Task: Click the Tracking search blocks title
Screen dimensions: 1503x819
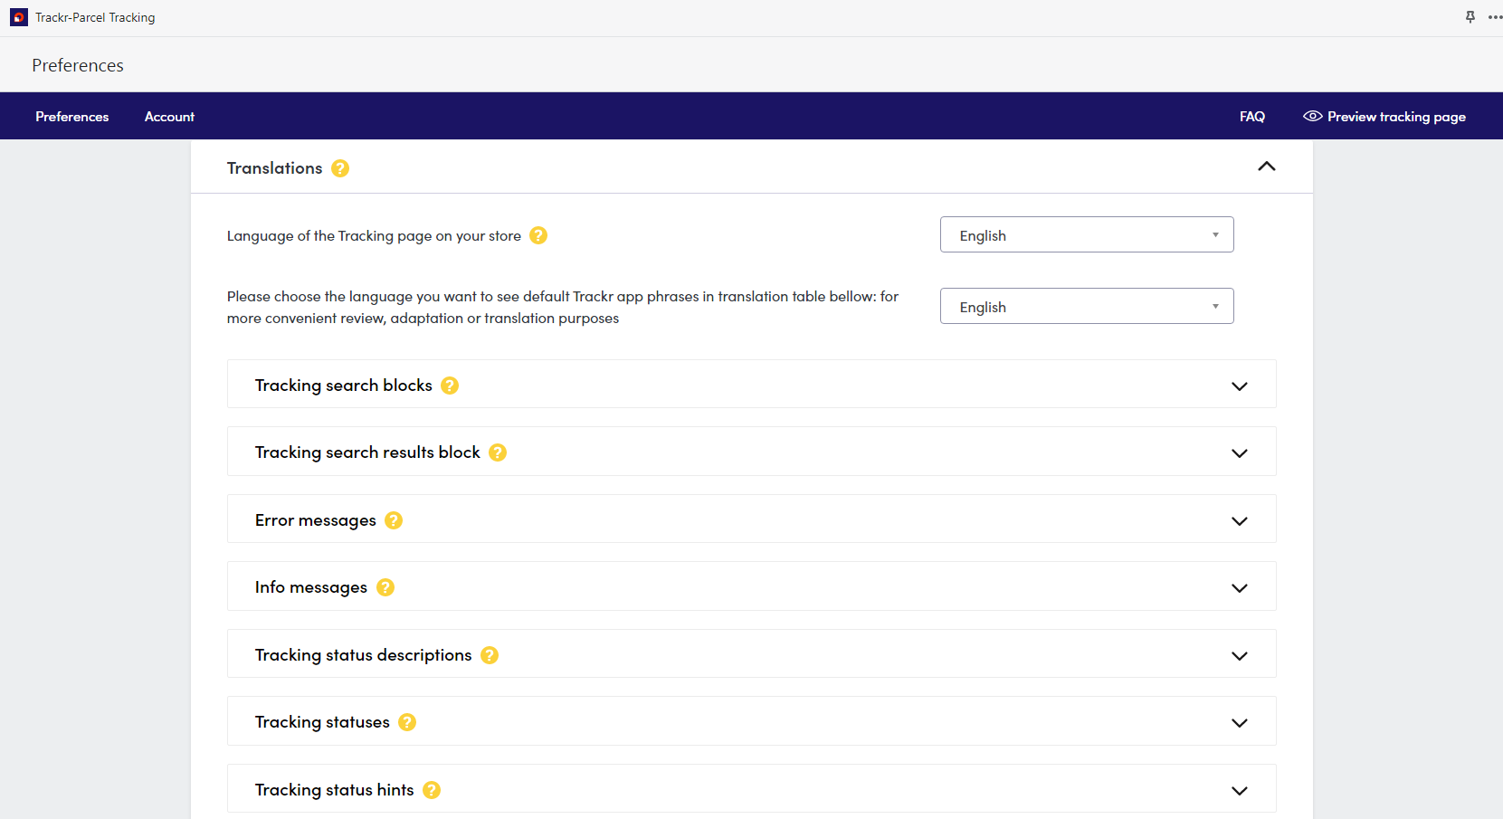Action: [x=344, y=386]
